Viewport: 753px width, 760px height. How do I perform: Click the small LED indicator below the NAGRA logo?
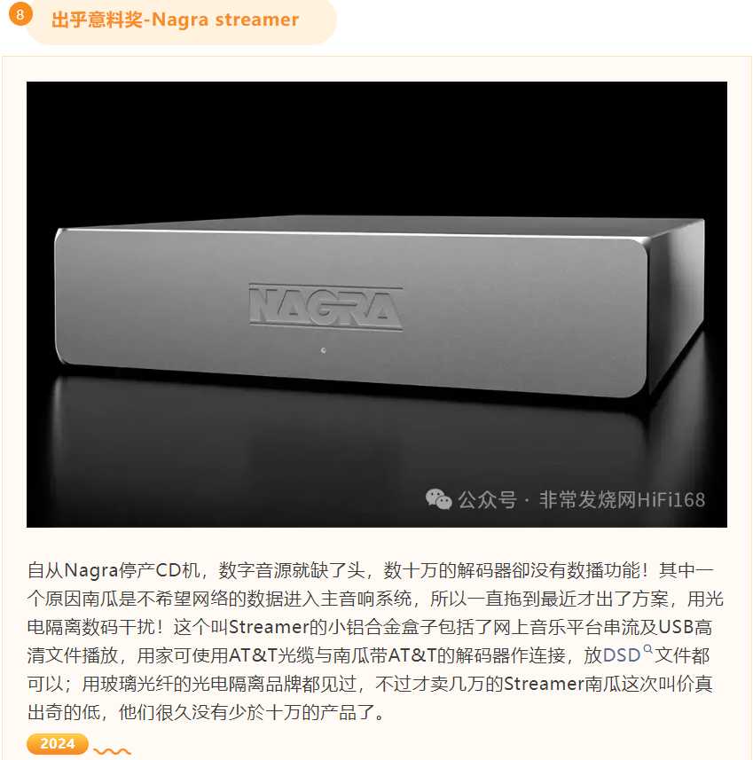[324, 350]
